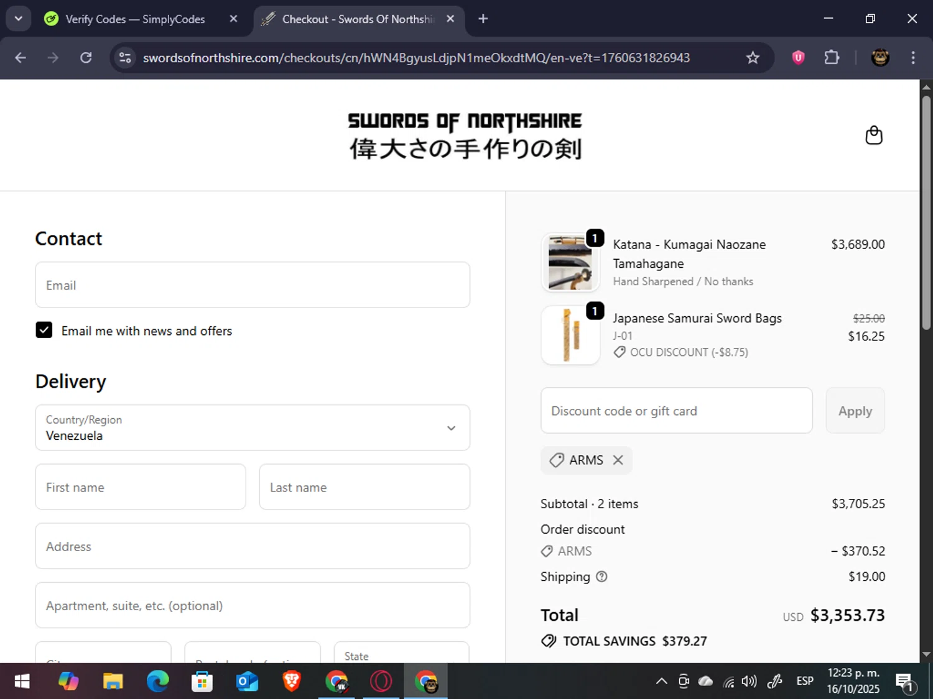Click the Meet Now tray icon
The image size is (933, 699).
point(684,682)
